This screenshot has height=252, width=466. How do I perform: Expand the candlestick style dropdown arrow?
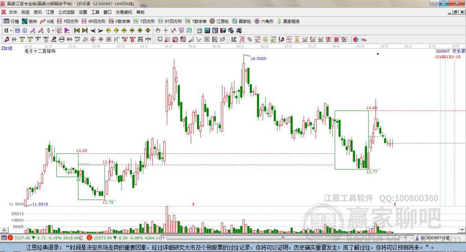(x=53, y=30)
